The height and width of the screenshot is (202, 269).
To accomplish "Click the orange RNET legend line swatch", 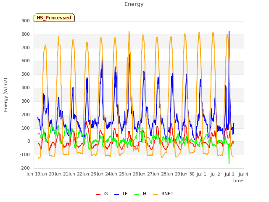I will [155, 194].
